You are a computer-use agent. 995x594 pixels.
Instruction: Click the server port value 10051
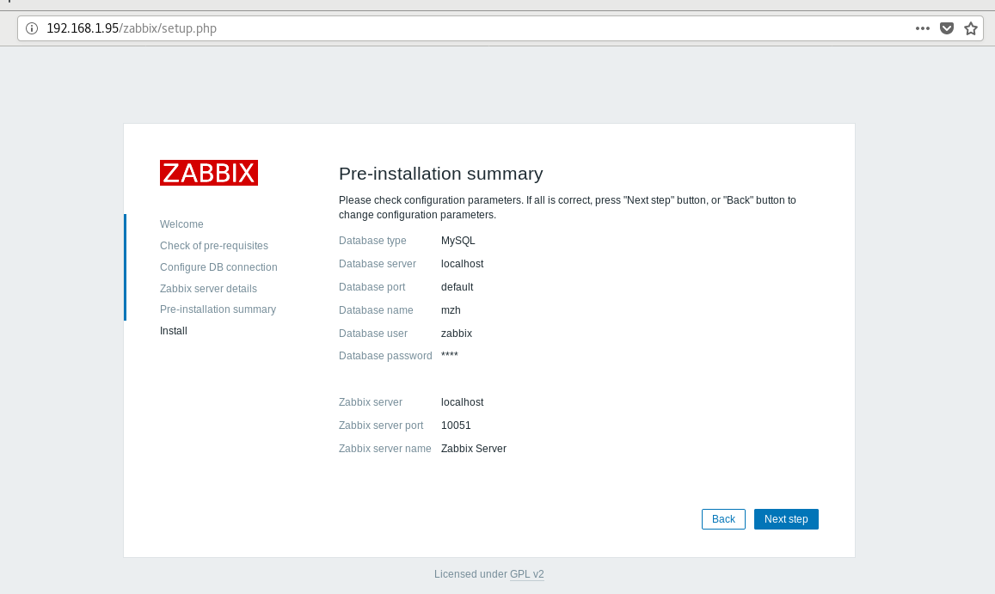[x=456, y=426]
